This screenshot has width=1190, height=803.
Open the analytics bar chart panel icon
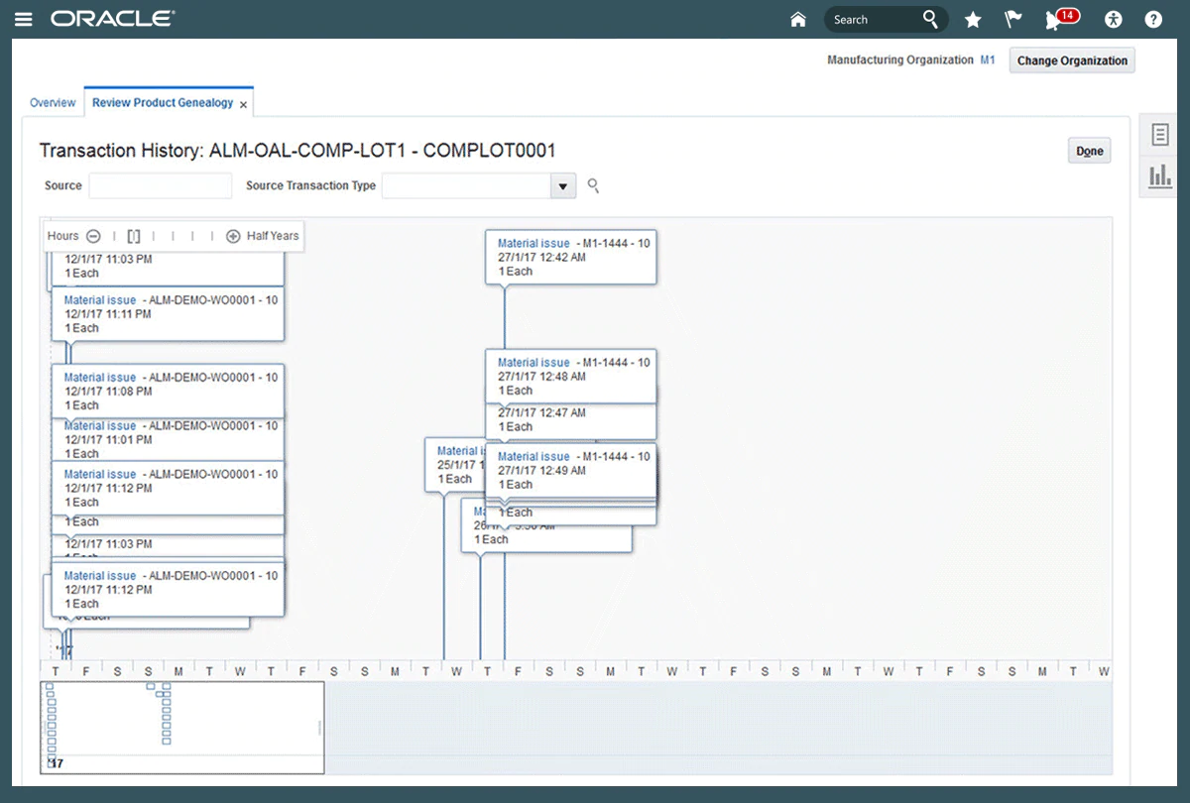[1159, 176]
